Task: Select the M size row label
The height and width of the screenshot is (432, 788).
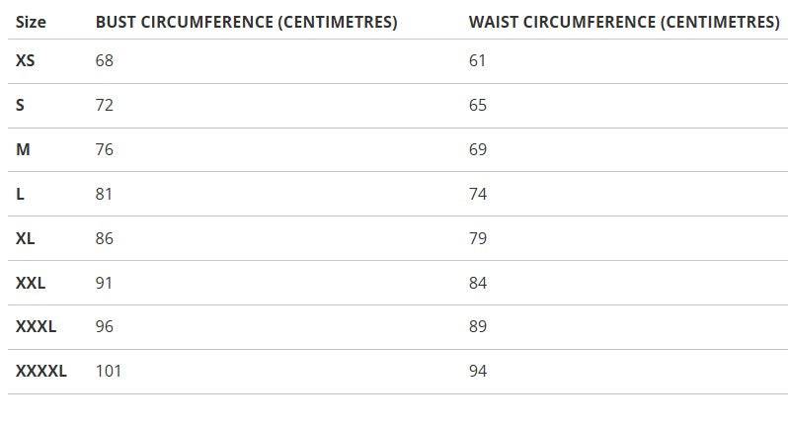Action: point(23,149)
